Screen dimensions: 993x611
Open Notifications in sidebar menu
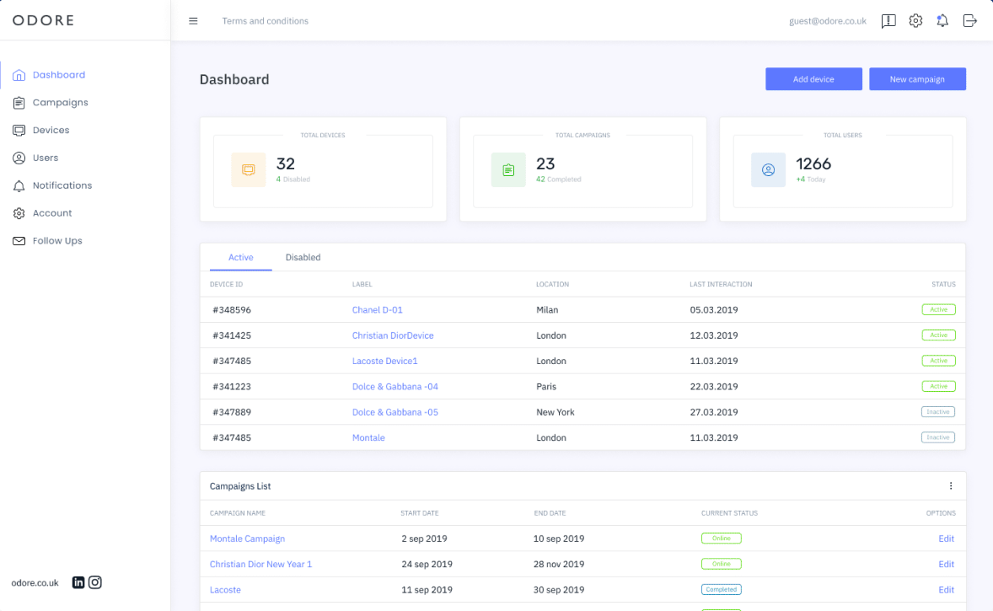coord(62,185)
